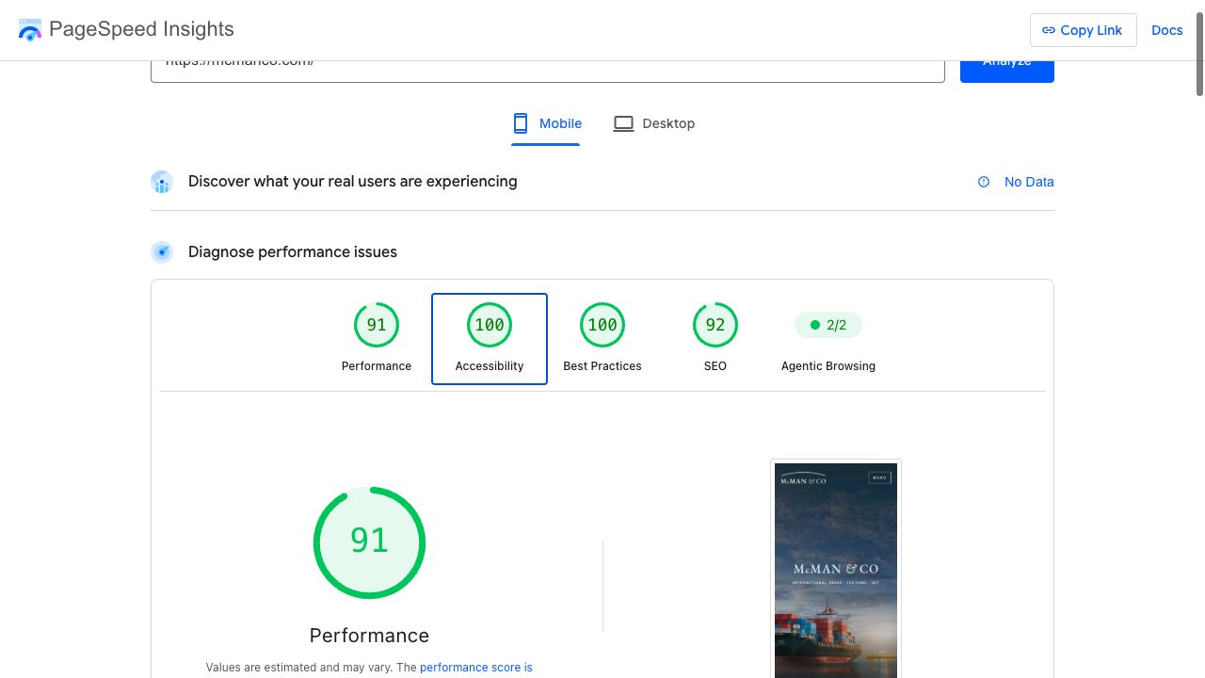The width and height of the screenshot is (1205, 678).
Task: Click the Diagnose performance issues section icon
Action: [162, 252]
